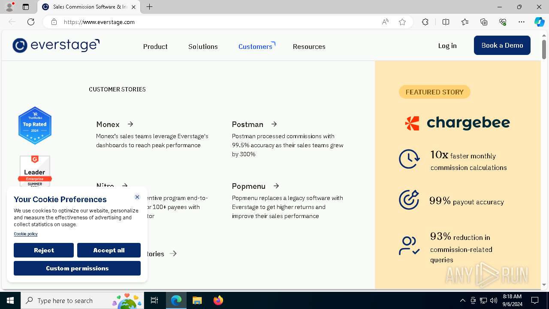Click the G2 Leader Enterprise badge

point(35,171)
